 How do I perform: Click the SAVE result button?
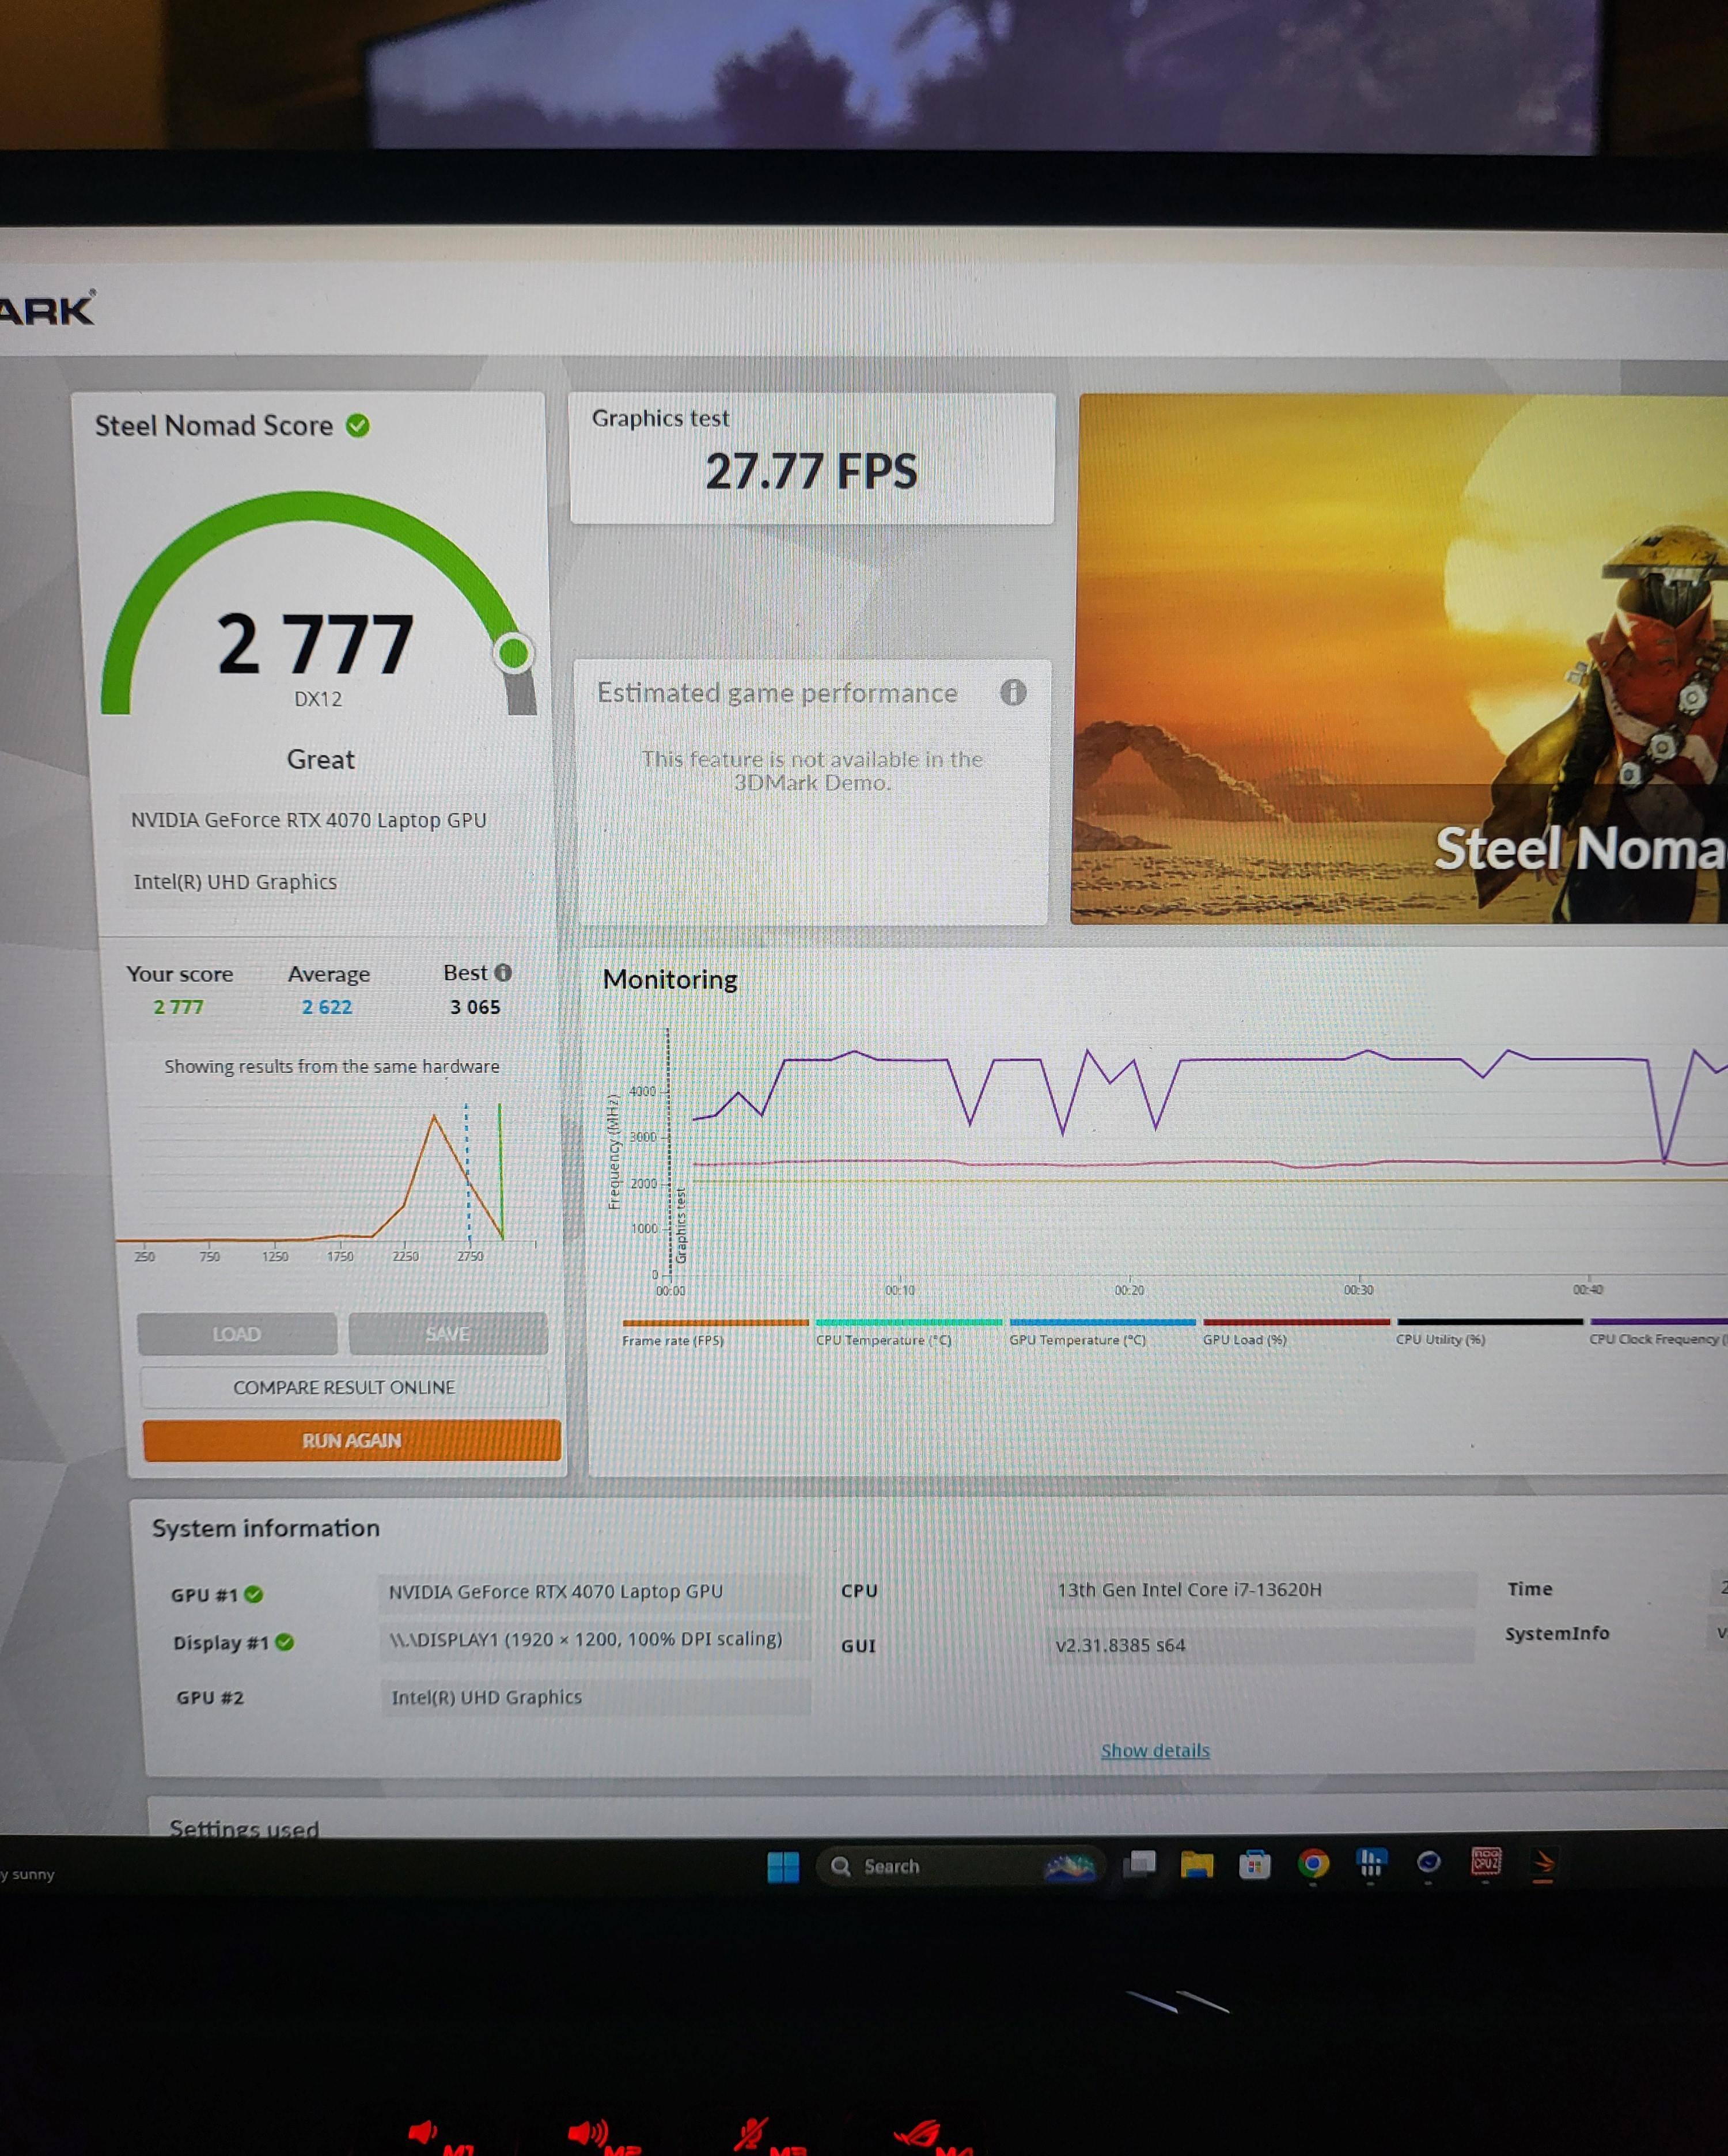[447, 1333]
